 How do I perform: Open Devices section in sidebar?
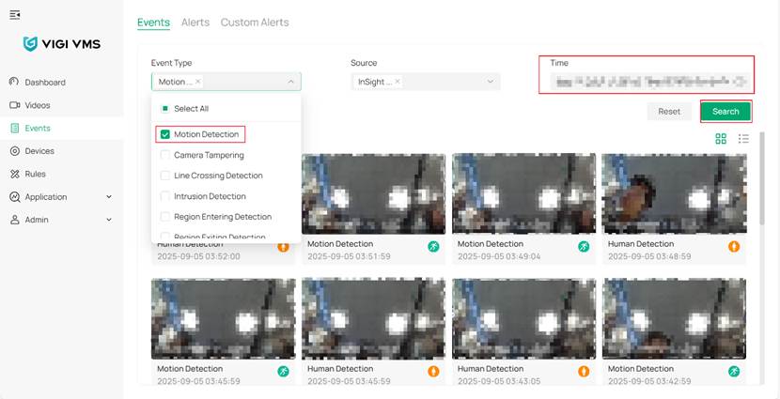click(39, 151)
